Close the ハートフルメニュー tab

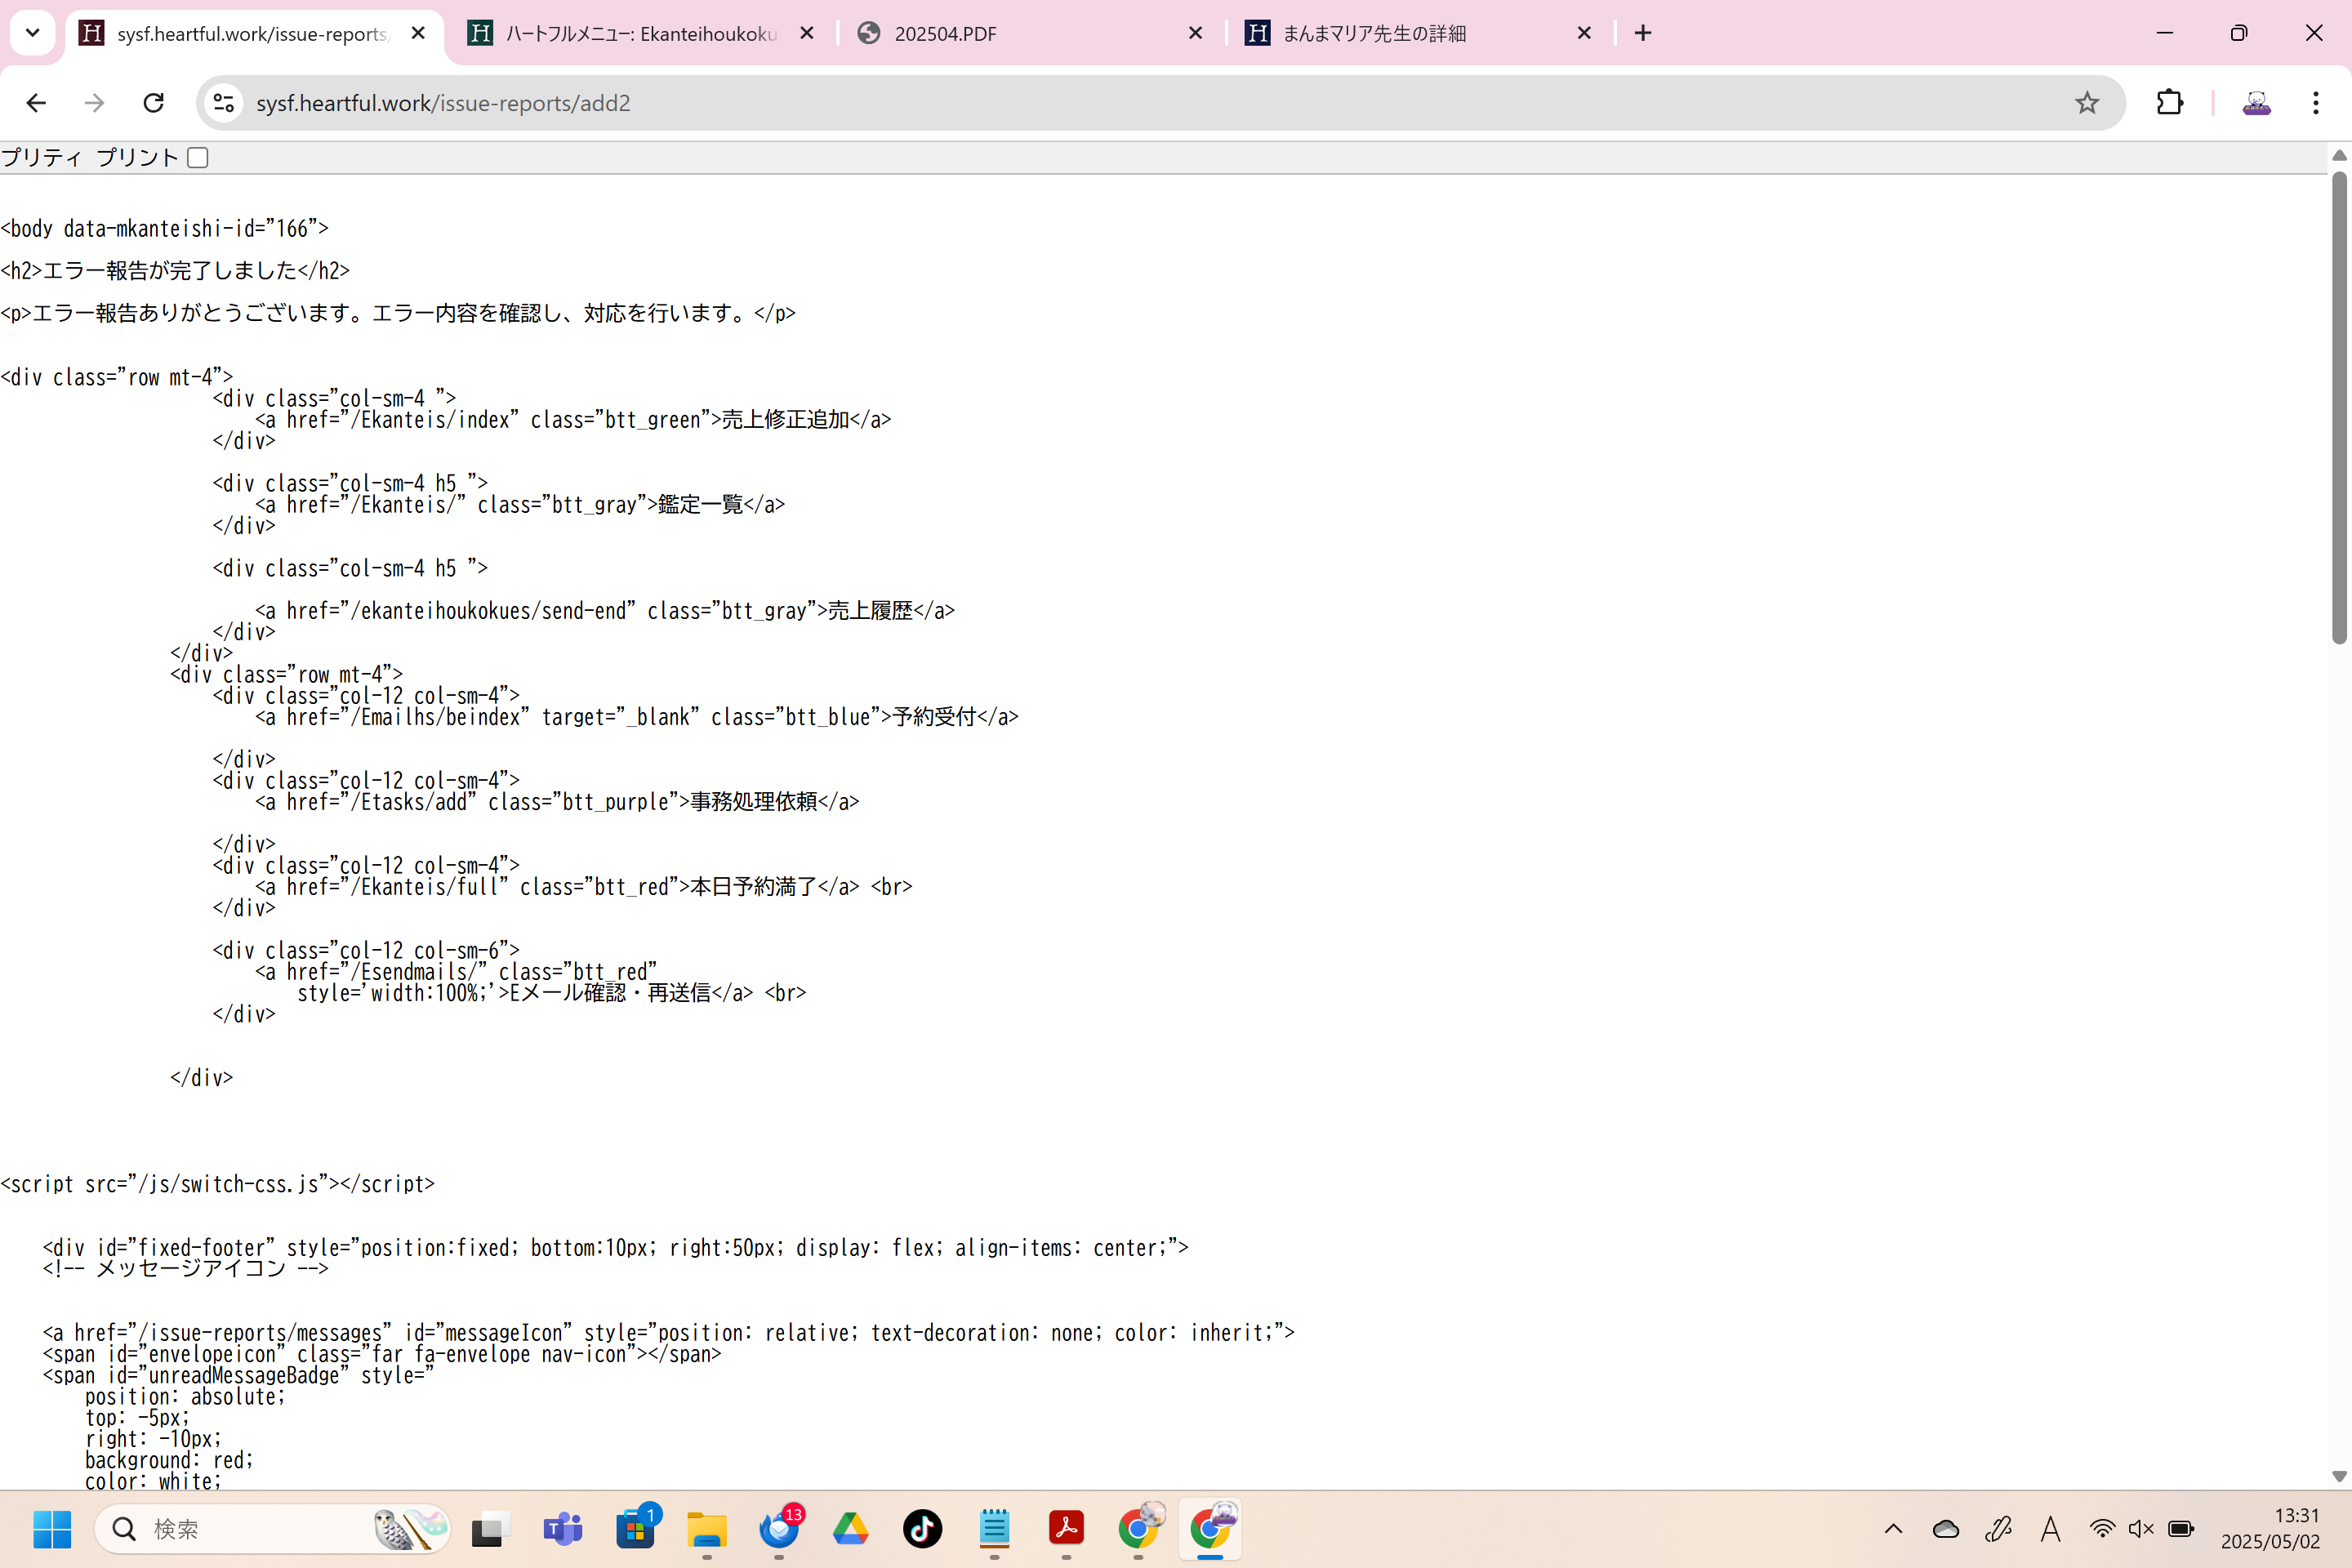(x=807, y=33)
